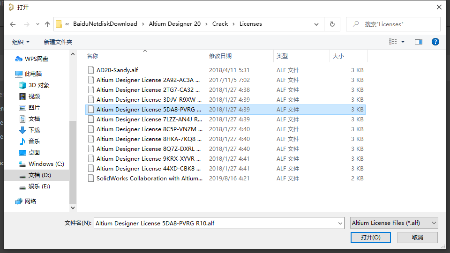Open 视频 folder in sidebar

point(29,97)
